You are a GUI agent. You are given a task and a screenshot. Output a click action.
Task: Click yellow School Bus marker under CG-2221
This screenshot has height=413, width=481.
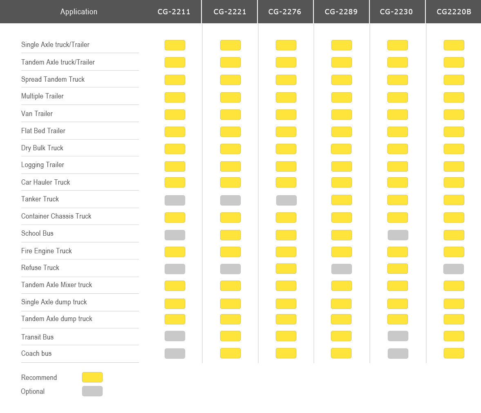(230, 235)
